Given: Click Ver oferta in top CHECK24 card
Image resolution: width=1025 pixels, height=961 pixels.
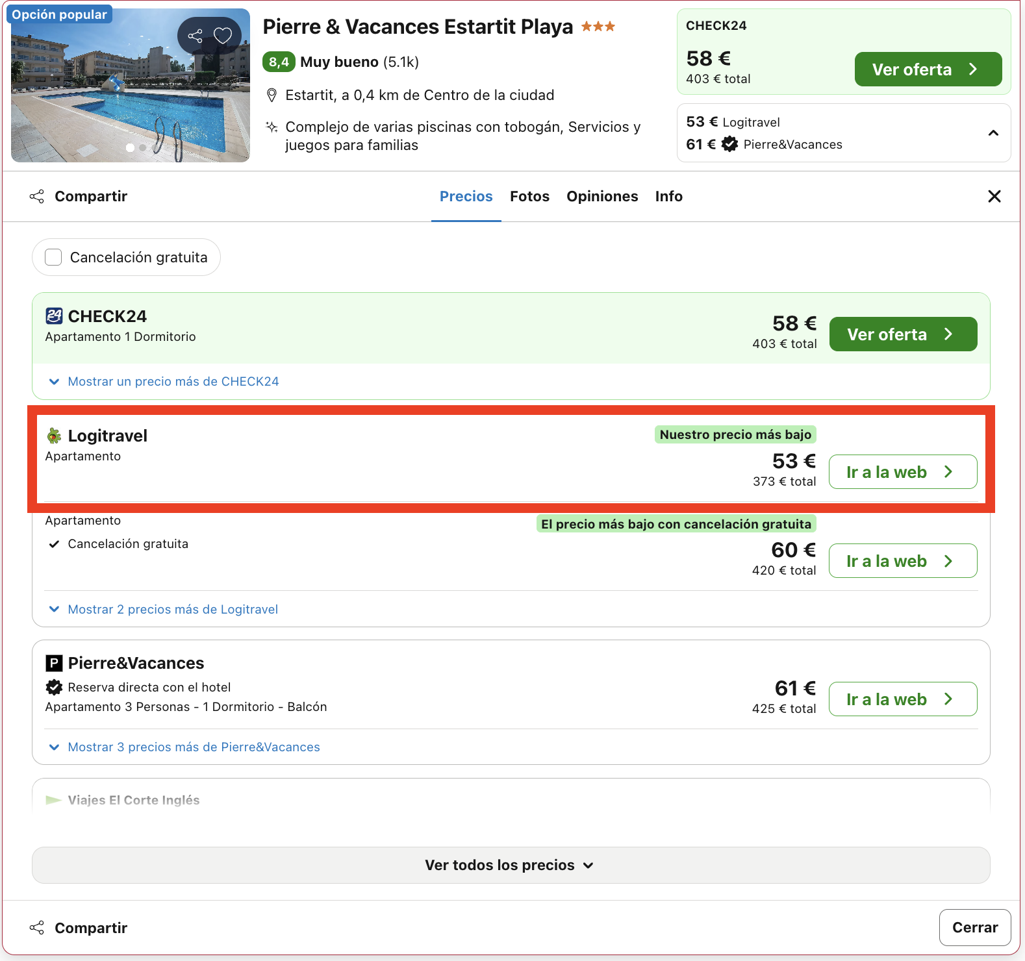Looking at the screenshot, I should [928, 69].
